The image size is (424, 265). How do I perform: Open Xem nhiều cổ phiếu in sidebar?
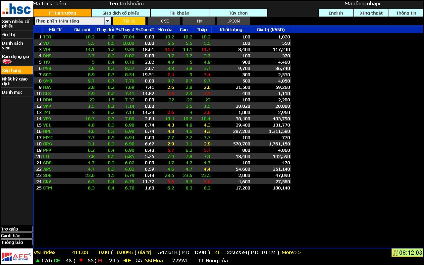tap(17, 24)
